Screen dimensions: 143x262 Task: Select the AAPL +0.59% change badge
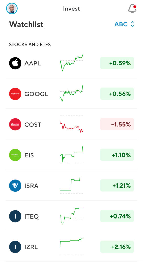click(x=117, y=63)
